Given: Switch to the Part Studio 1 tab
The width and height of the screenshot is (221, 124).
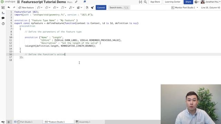Looking at the screenshot, I should pos(26,122).
